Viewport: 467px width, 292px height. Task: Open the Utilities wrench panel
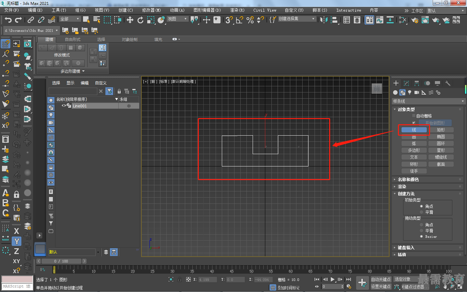(448, 83)
